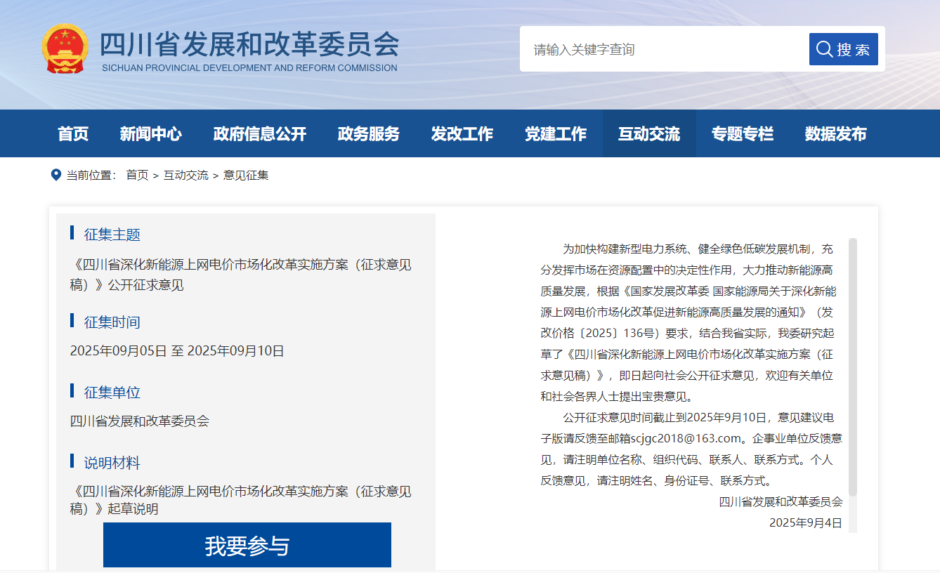The height and width of the screenshot is (573, 940).
Task: Click the magnifier icon in search button
Action: (x=824, y=49)
